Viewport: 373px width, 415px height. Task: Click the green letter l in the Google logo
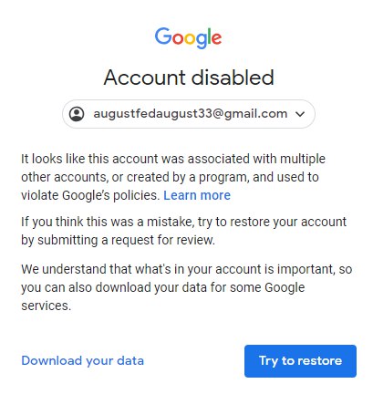click(x=208, y=36)
